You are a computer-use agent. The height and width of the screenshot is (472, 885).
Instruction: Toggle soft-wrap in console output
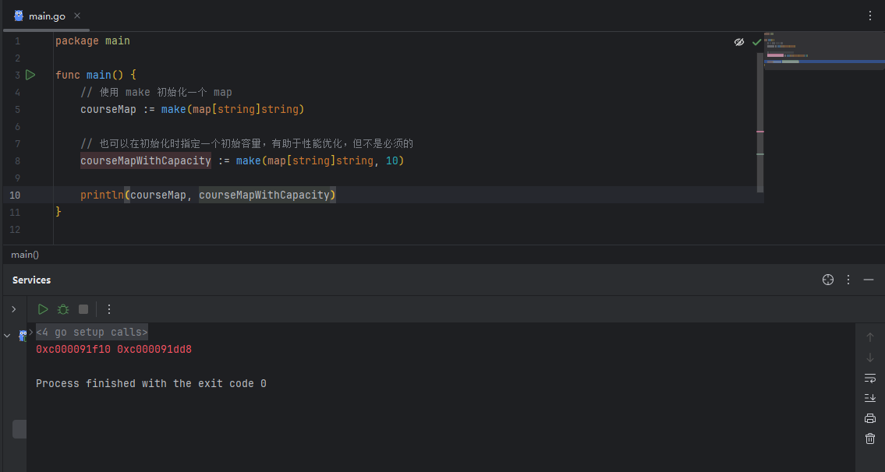point(870,378)
